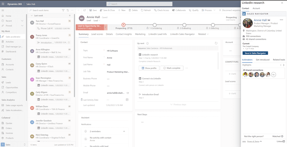The image size is (287, 147).
Task: Open the LinkedIn Sales Navigator tab
Action: 182,34
